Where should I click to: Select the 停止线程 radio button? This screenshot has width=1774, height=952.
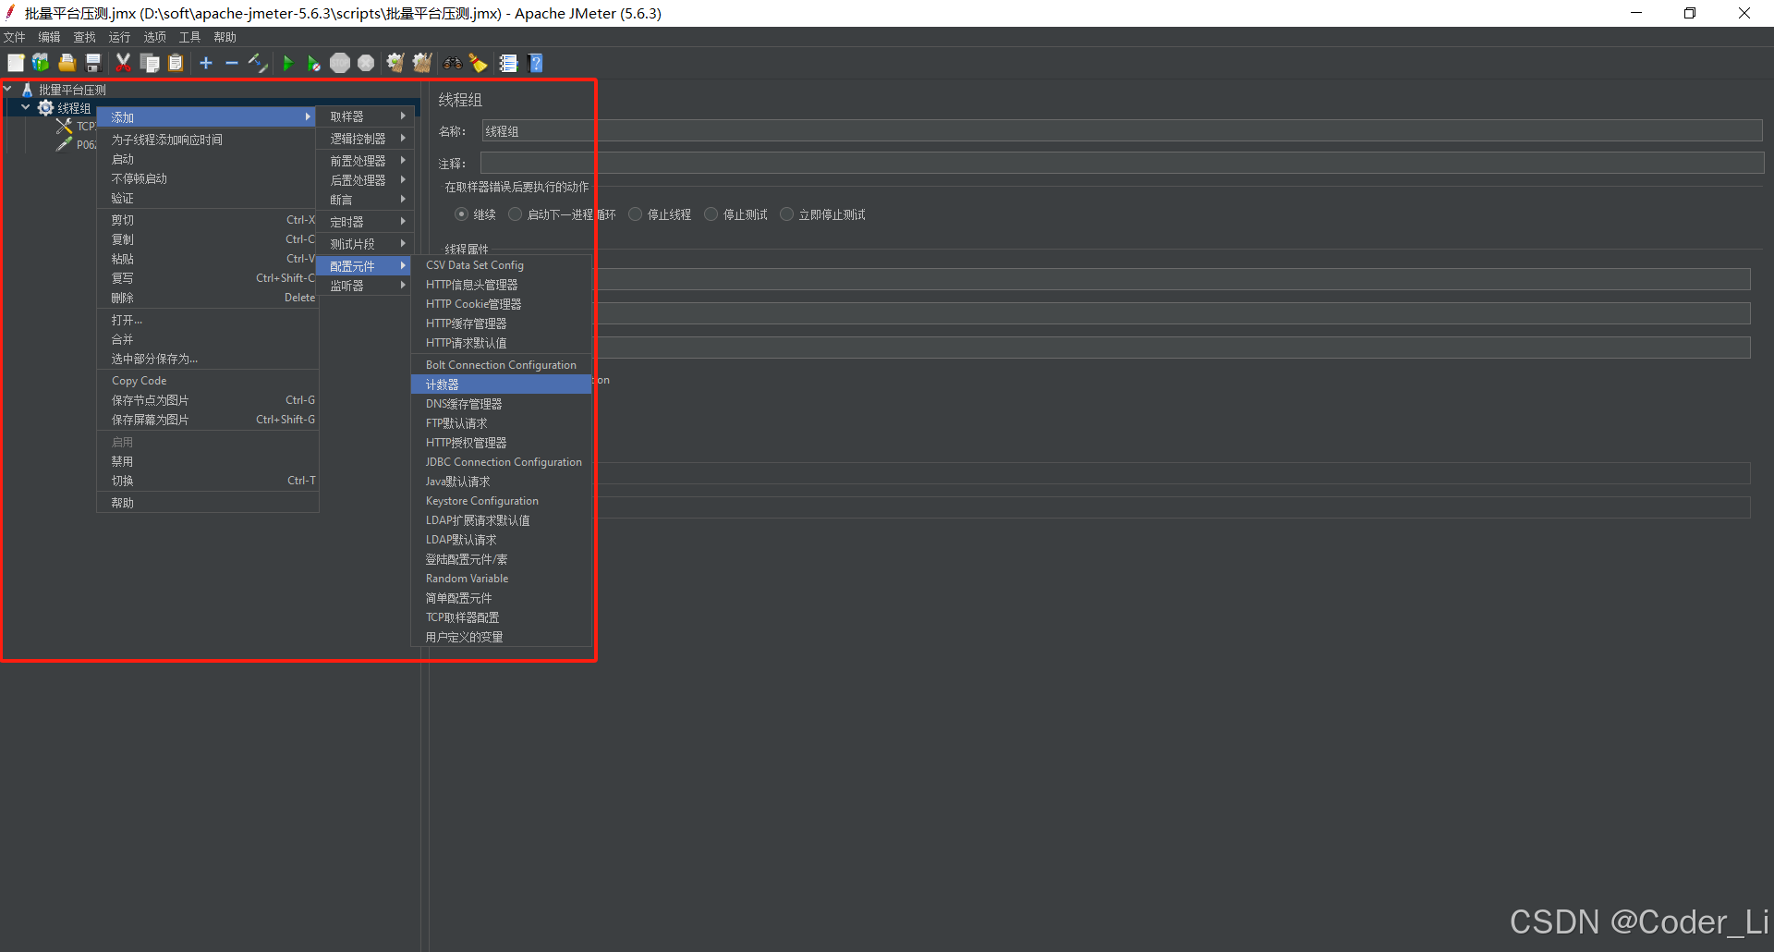click(635, 214)
